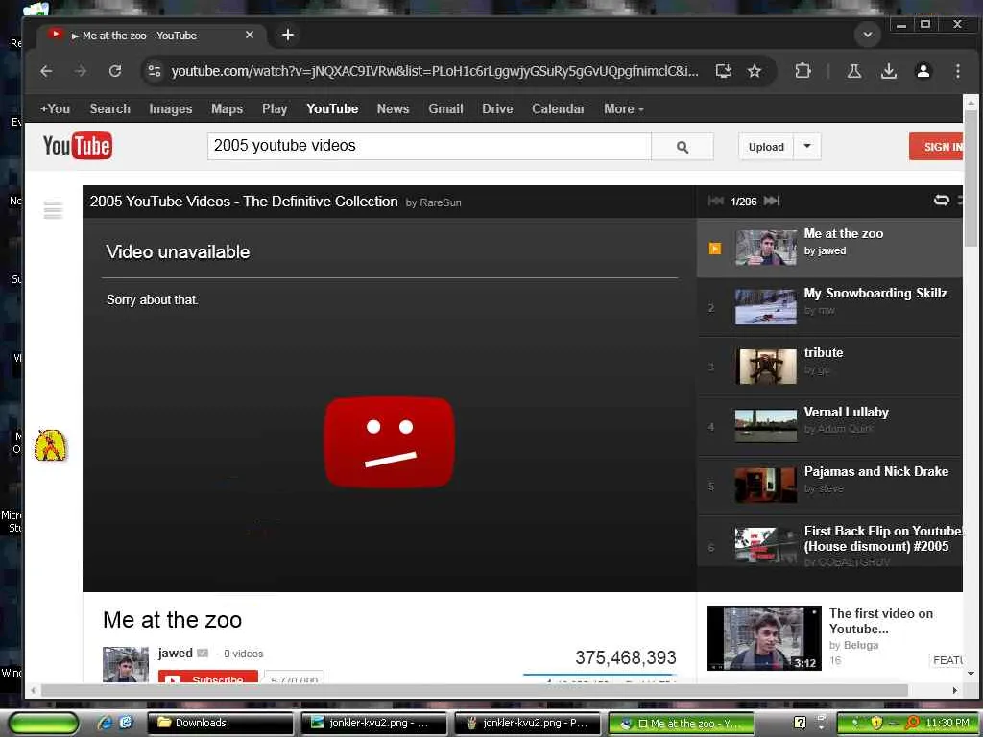The width and height of the screenshot is (983, 737).
Task: Open News in the Google bar
Action: [x=393, y=109]
